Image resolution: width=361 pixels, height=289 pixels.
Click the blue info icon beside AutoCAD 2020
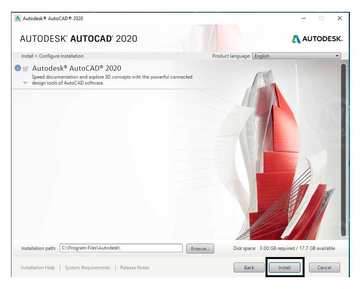click(x=17, y=68)
